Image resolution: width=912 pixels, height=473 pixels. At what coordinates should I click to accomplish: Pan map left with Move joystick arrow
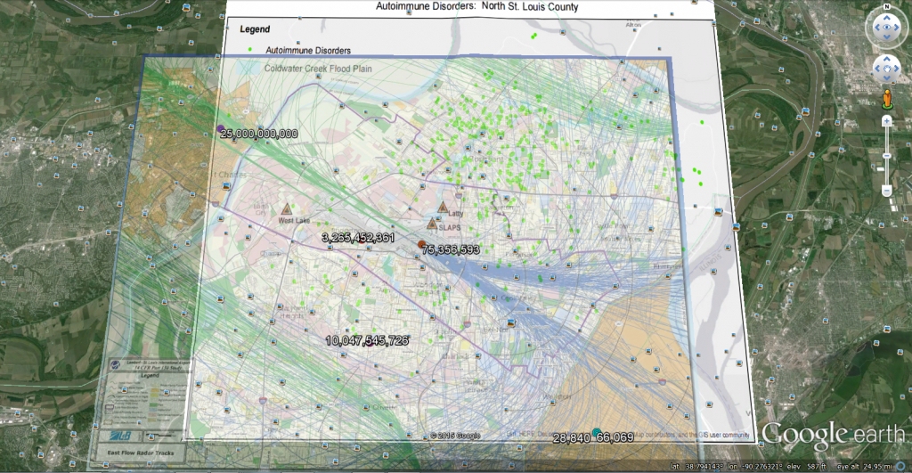point(877,69)
